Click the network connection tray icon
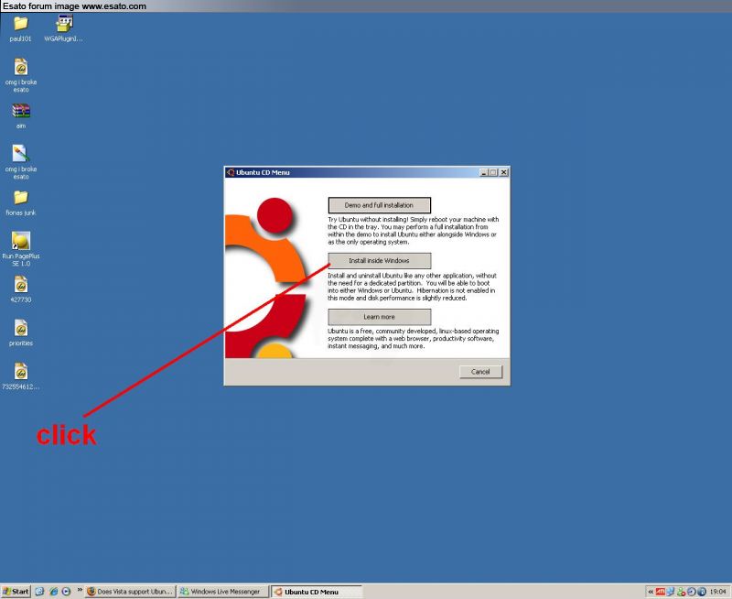The image size is (732, 599). coord(671,592)
